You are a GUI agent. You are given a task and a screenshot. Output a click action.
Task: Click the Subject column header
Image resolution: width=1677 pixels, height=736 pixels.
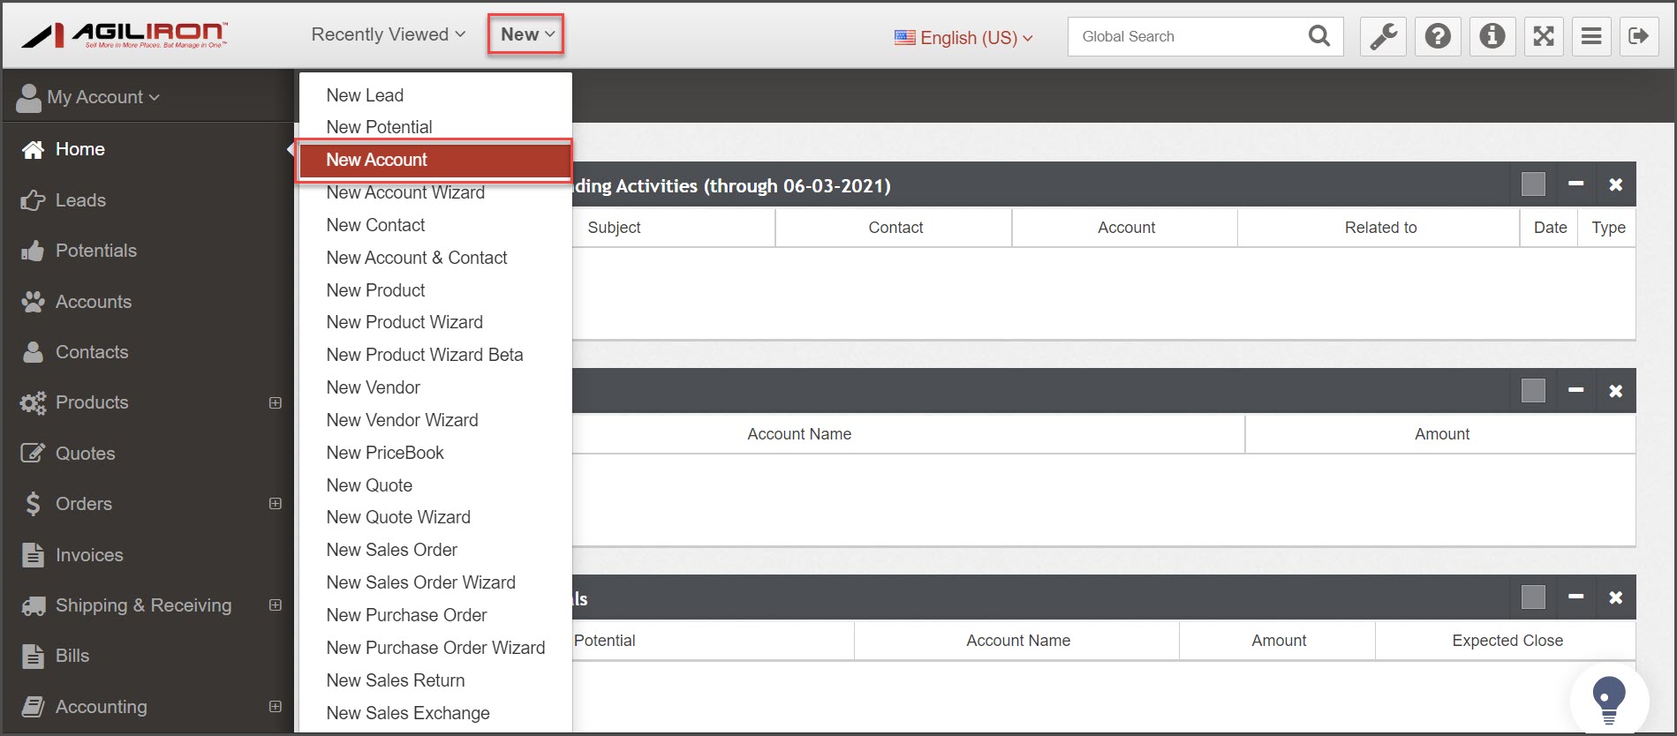(614, 228)
